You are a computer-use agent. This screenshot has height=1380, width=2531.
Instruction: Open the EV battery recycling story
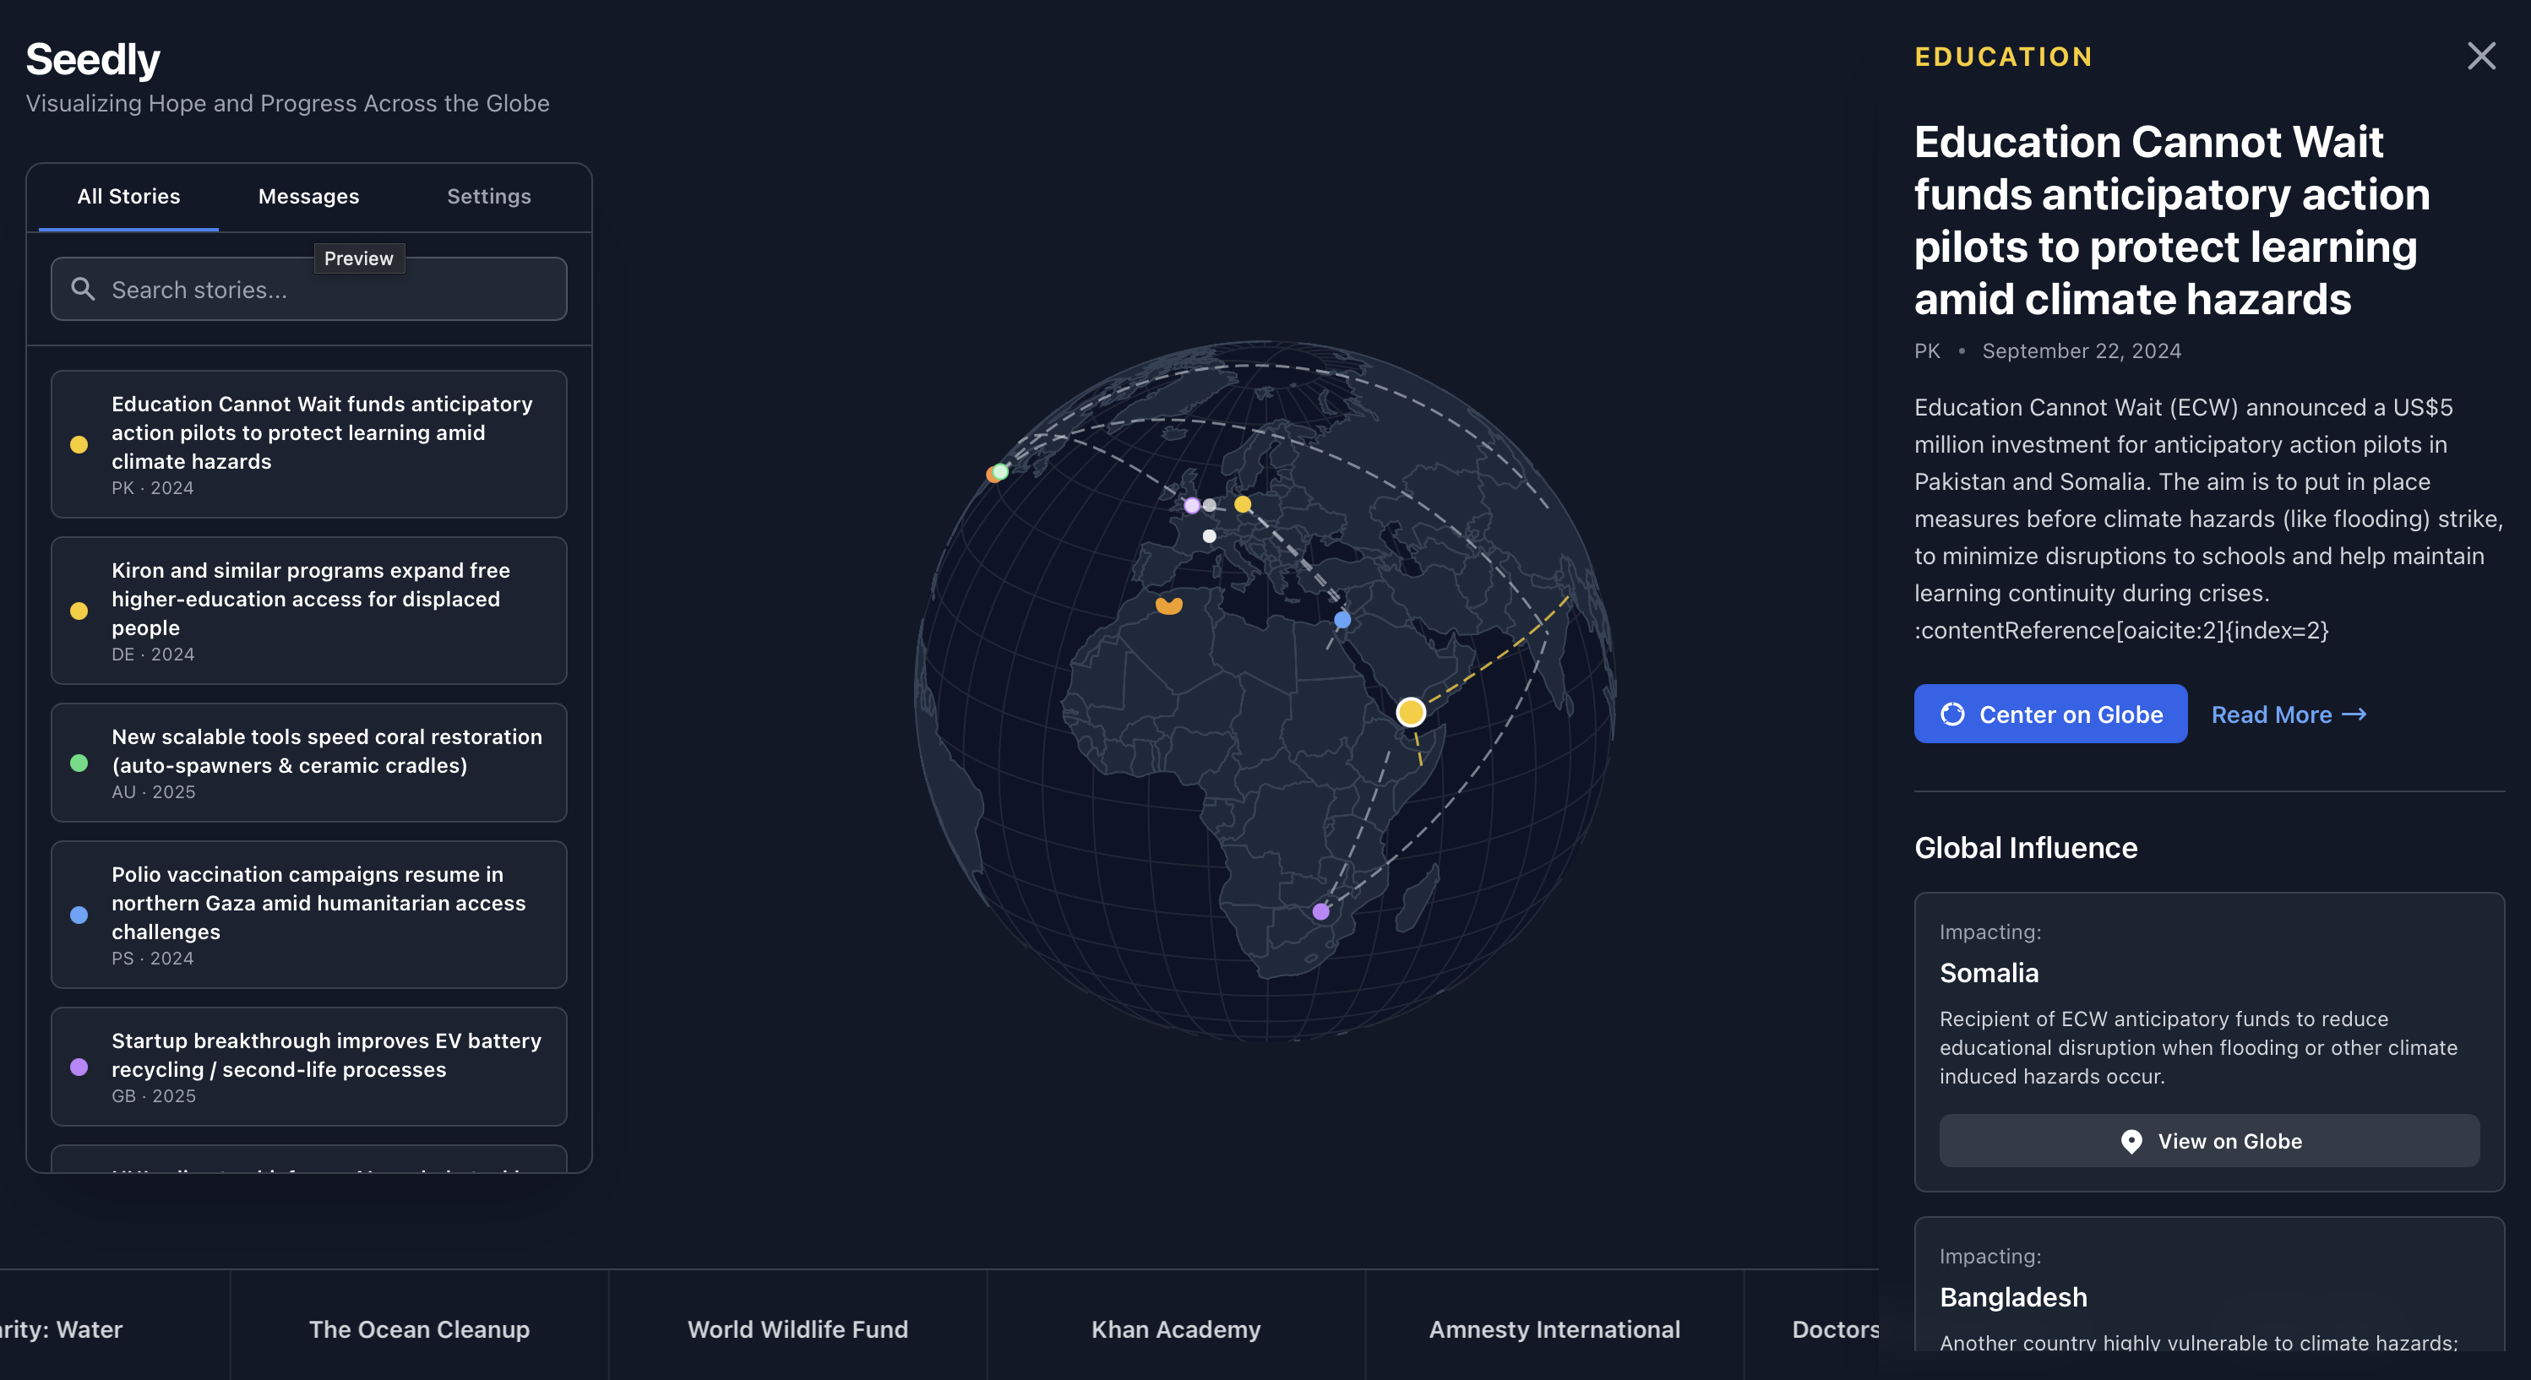pos(308,1067)
